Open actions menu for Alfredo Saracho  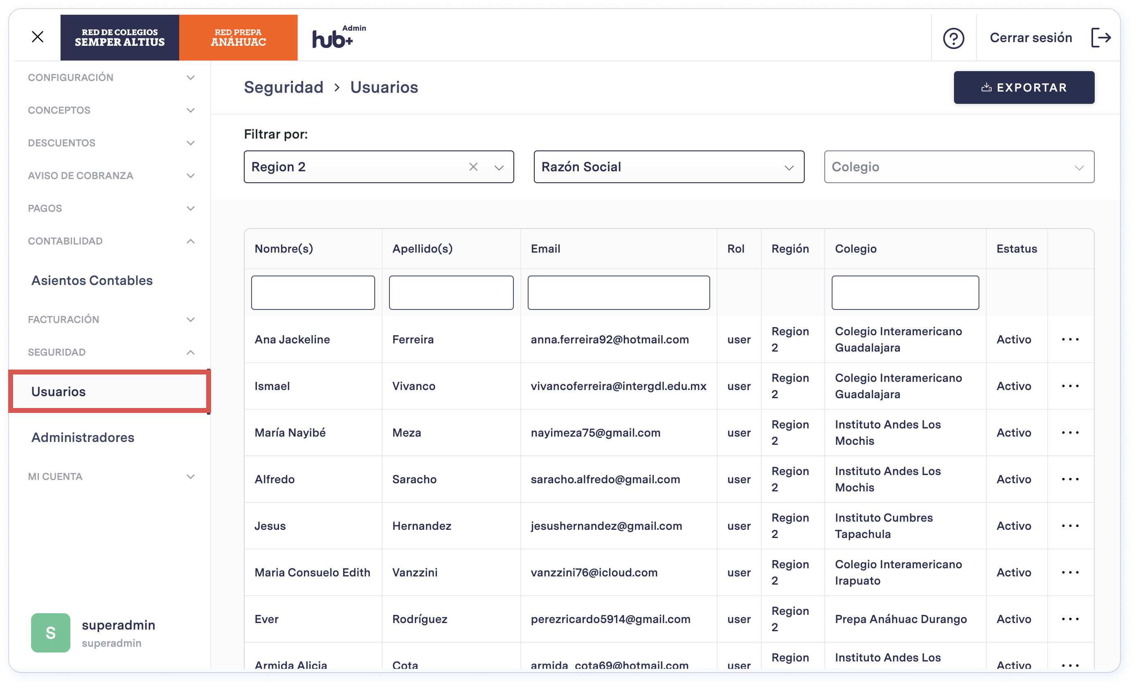tap(1070, 479)
